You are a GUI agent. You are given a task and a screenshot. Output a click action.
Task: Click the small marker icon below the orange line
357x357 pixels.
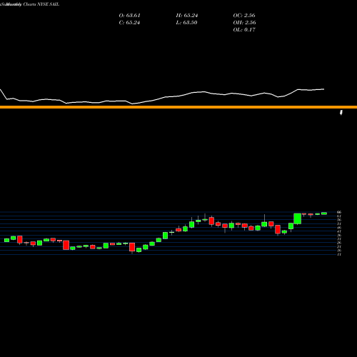[341, 112]
